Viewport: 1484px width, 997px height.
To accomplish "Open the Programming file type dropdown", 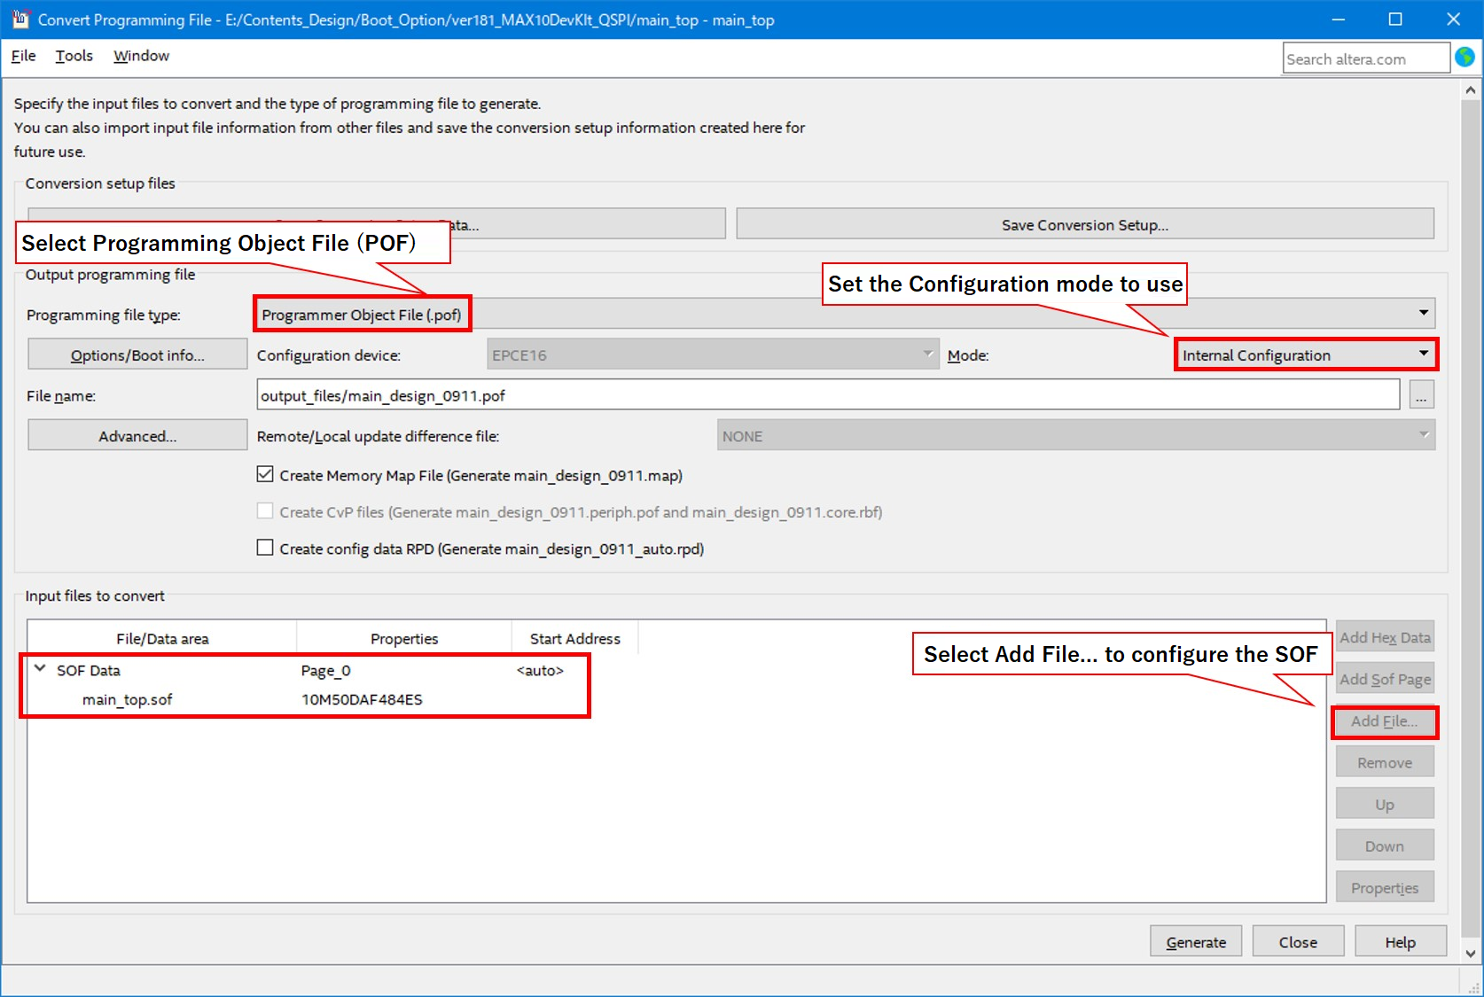I will (1423, 314).
